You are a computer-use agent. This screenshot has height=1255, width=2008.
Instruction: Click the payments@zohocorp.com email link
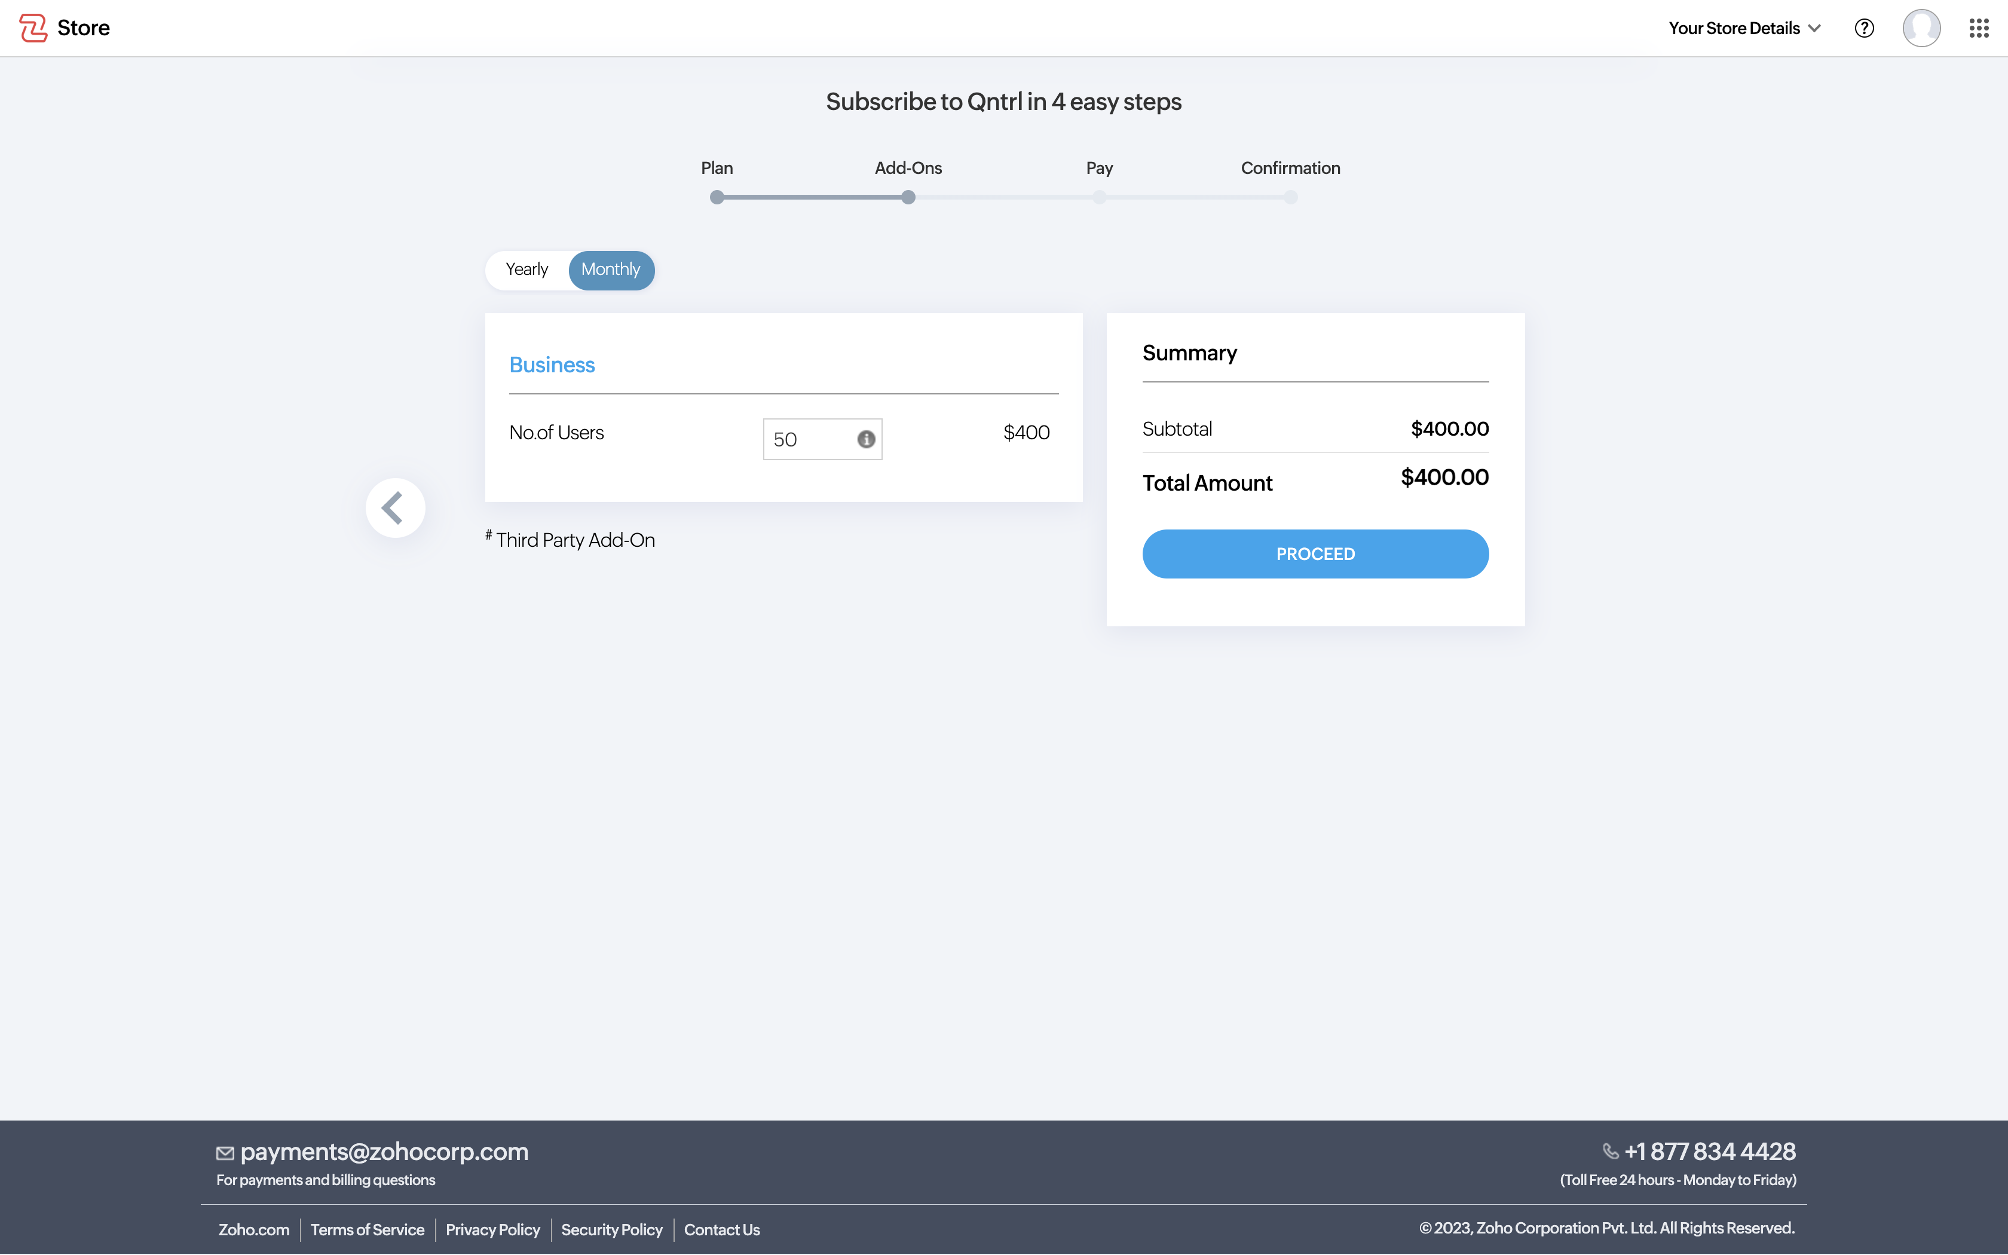coord(383,1151)
